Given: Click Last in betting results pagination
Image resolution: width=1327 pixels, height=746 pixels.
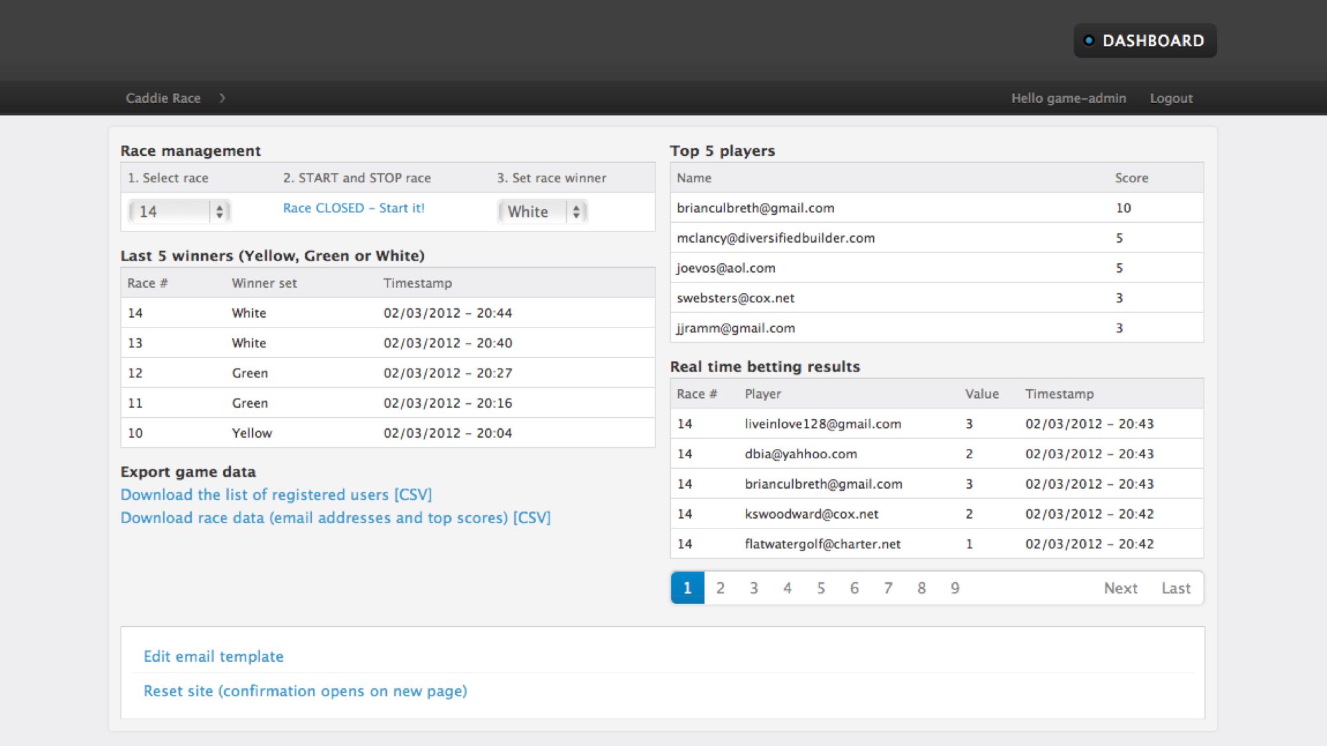Looking at the screenshot, I should click(x=1176, y=588).
